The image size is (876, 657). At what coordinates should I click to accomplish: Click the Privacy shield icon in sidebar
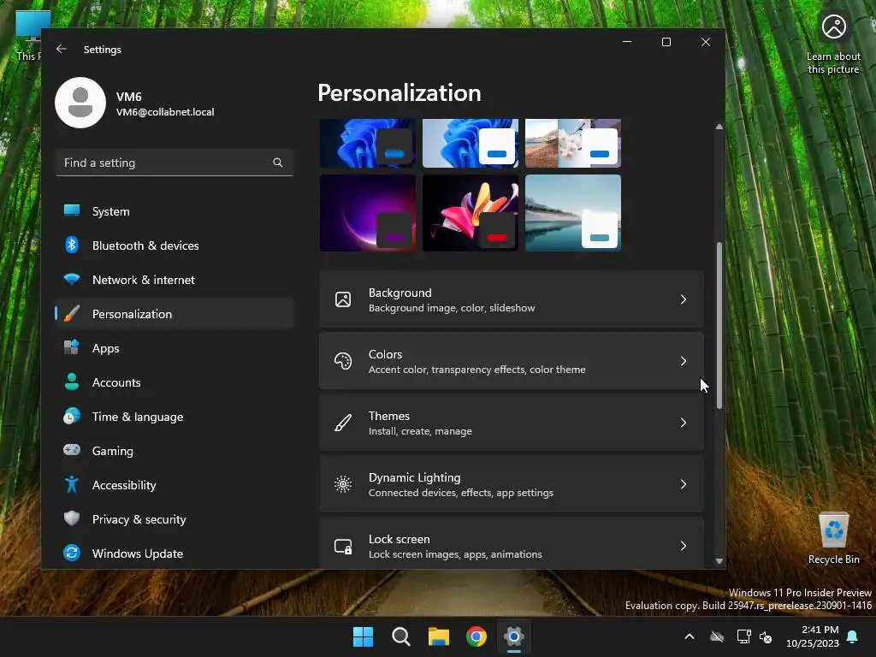point(72,518)
